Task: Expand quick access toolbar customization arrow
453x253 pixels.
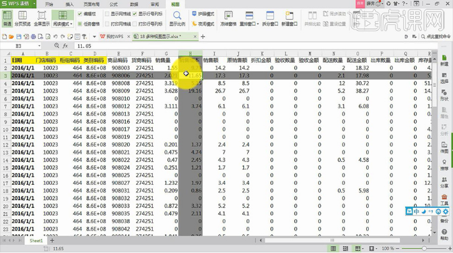Action: [94, 36]
